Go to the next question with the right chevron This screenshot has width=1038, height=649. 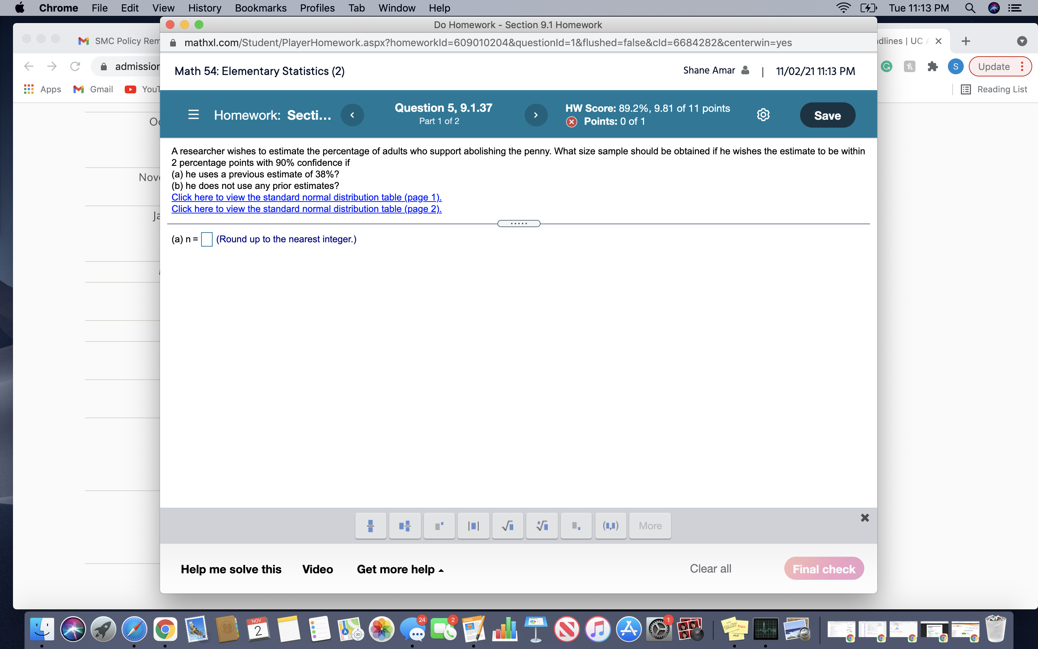point(536,115)
